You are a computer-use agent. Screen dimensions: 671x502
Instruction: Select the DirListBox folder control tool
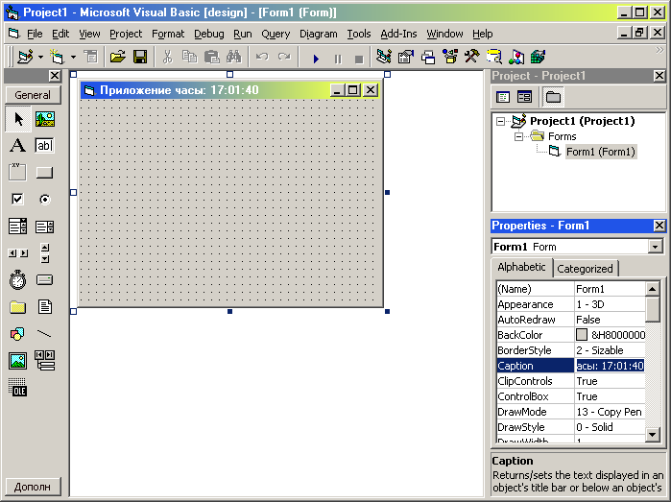coord(18,307)
